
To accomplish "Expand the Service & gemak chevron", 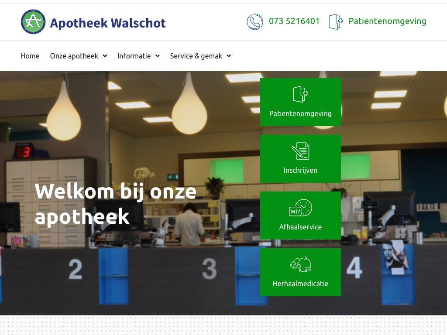I will [229, 56].
